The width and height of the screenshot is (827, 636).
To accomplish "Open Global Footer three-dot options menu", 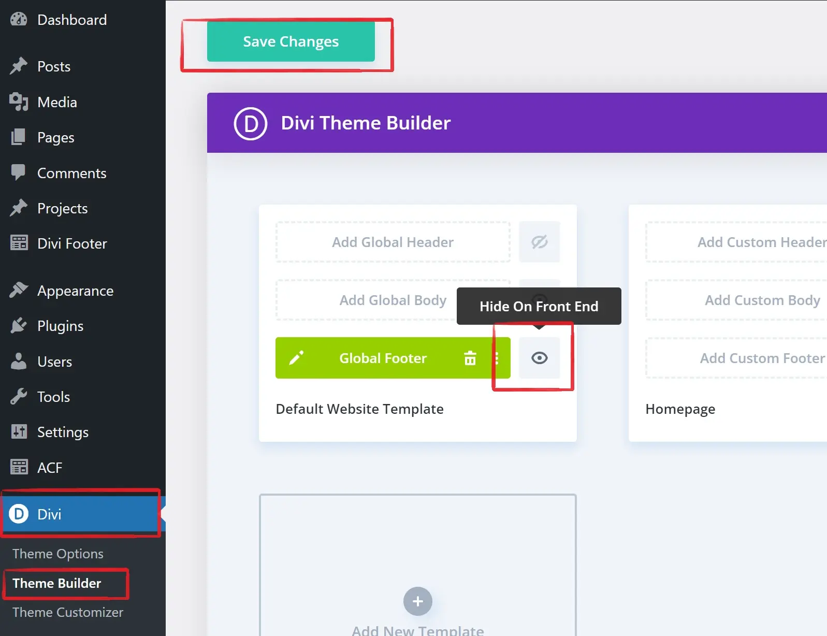I will (497, 358).
